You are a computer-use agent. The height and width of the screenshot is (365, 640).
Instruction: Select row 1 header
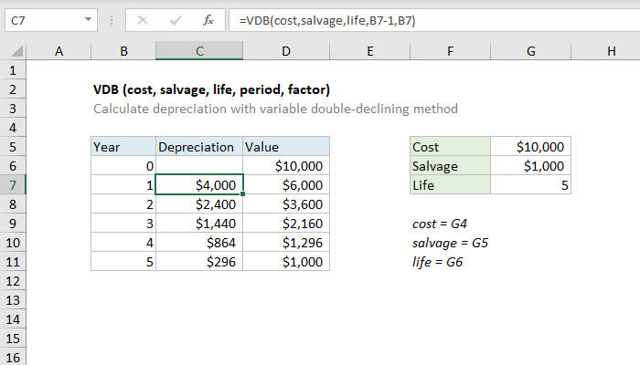coord(13,70)
